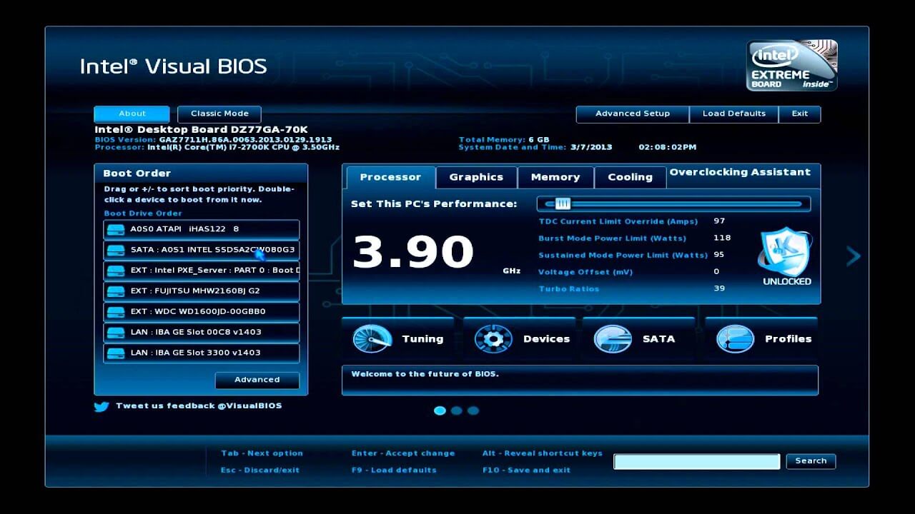
Task: Select the first page indicator dot
Action: pos(440,410)
